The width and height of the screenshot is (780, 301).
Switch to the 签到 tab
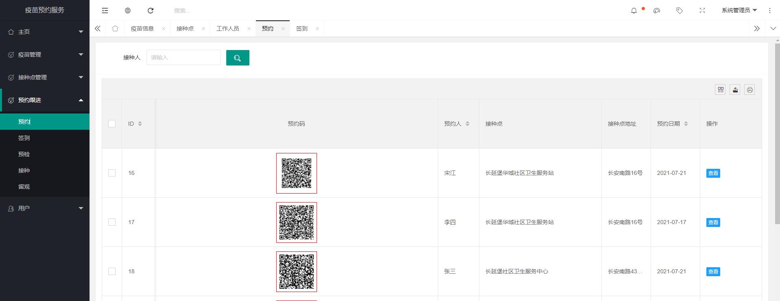pos(302,28)
